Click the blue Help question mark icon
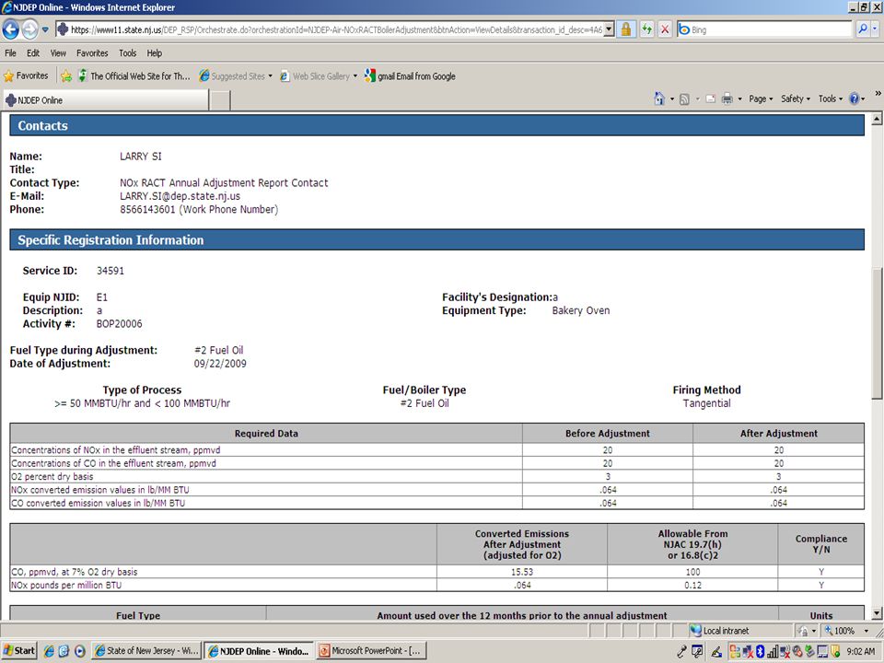 point(855,99)
